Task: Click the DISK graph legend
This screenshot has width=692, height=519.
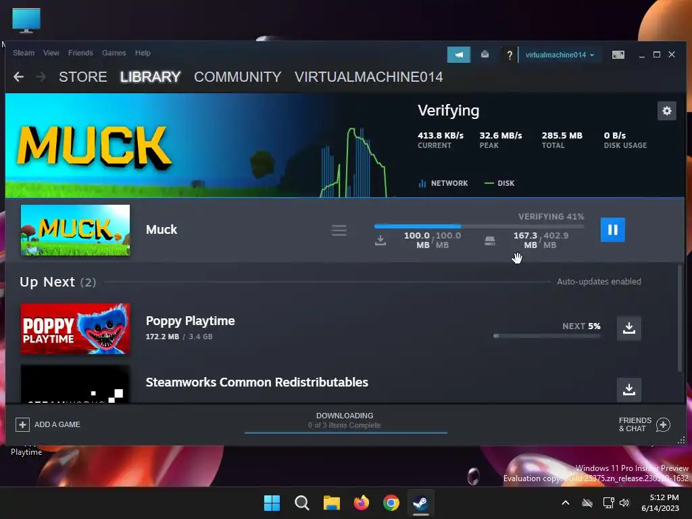Action: (x=499, y=183)
